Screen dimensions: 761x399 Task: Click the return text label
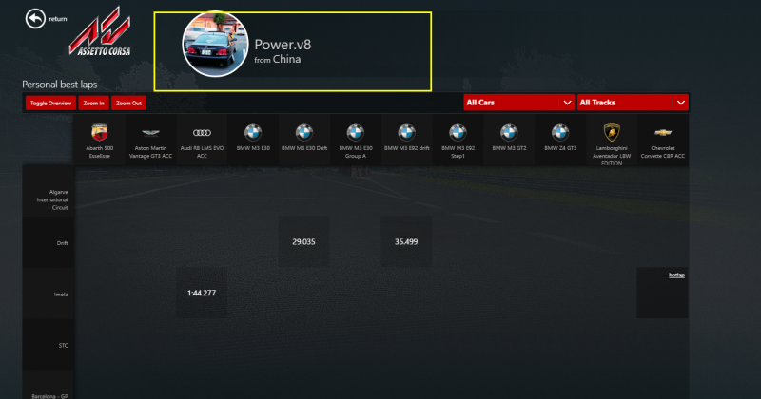58,19
